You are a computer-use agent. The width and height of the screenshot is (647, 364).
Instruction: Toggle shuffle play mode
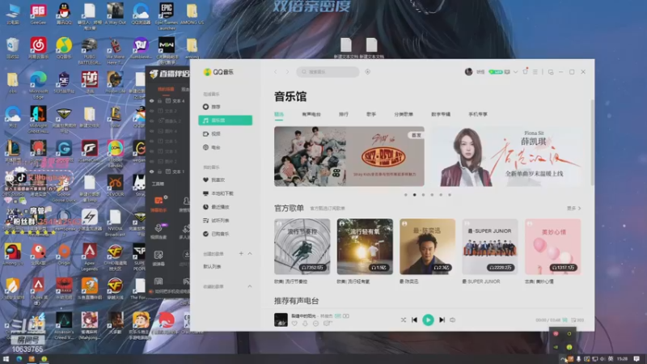[x=403, y=320]
